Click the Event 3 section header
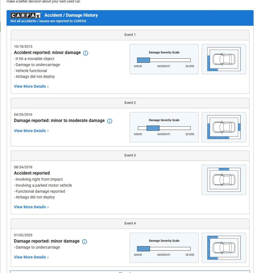 130,155
